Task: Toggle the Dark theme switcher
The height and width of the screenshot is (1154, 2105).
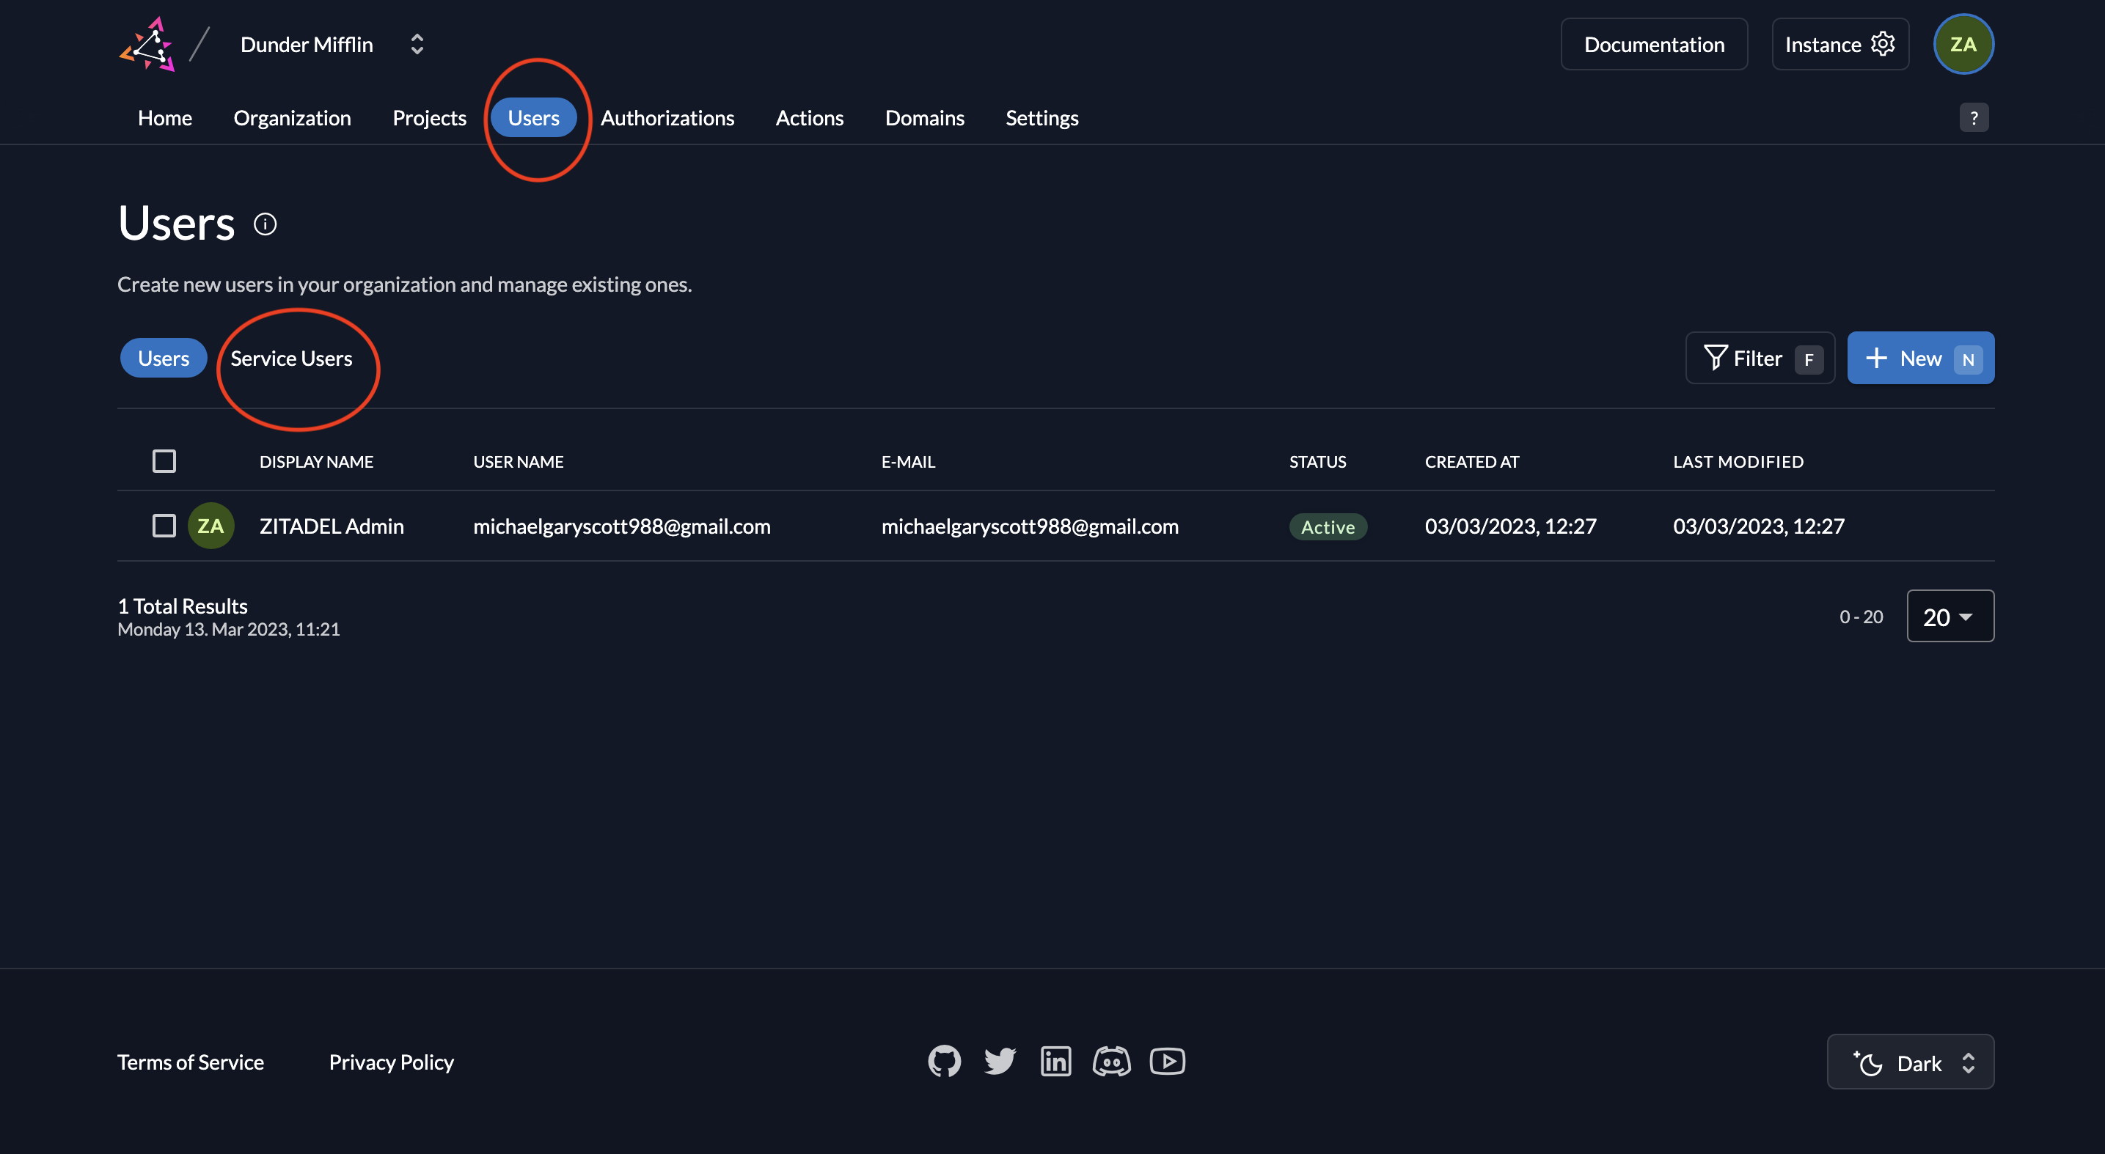Action: (1910, 1061)
